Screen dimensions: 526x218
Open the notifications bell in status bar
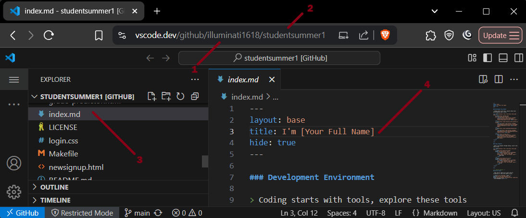515,213
